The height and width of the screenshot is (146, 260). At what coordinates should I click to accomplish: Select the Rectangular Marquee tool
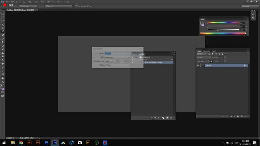tap(2, 17)
